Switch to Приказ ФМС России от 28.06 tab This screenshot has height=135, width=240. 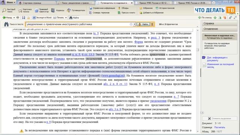tap(192, 3)
